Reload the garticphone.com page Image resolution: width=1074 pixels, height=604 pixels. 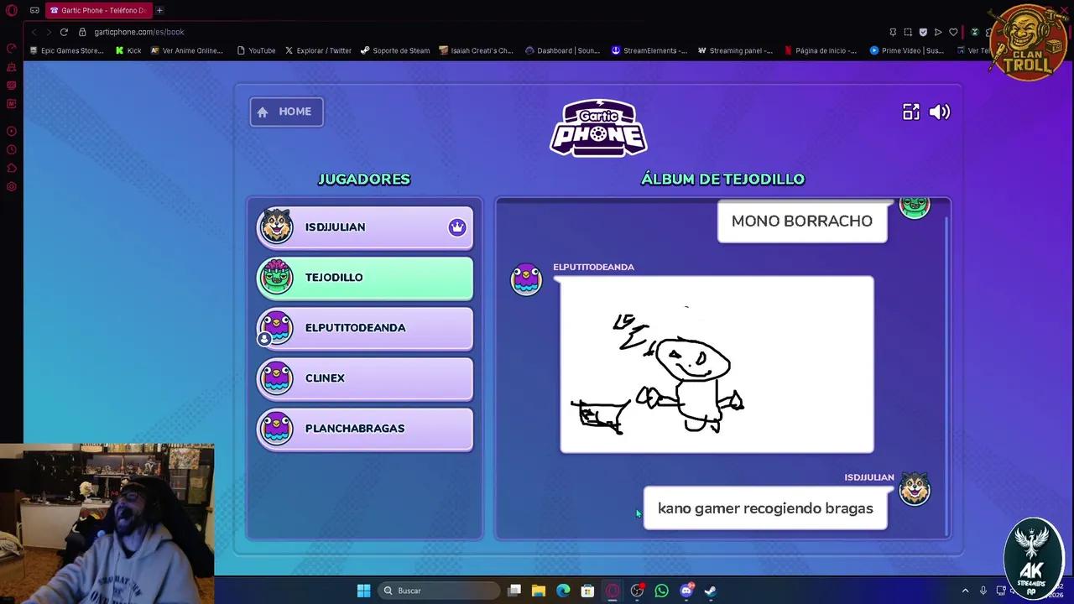click(x=64, y=32)
